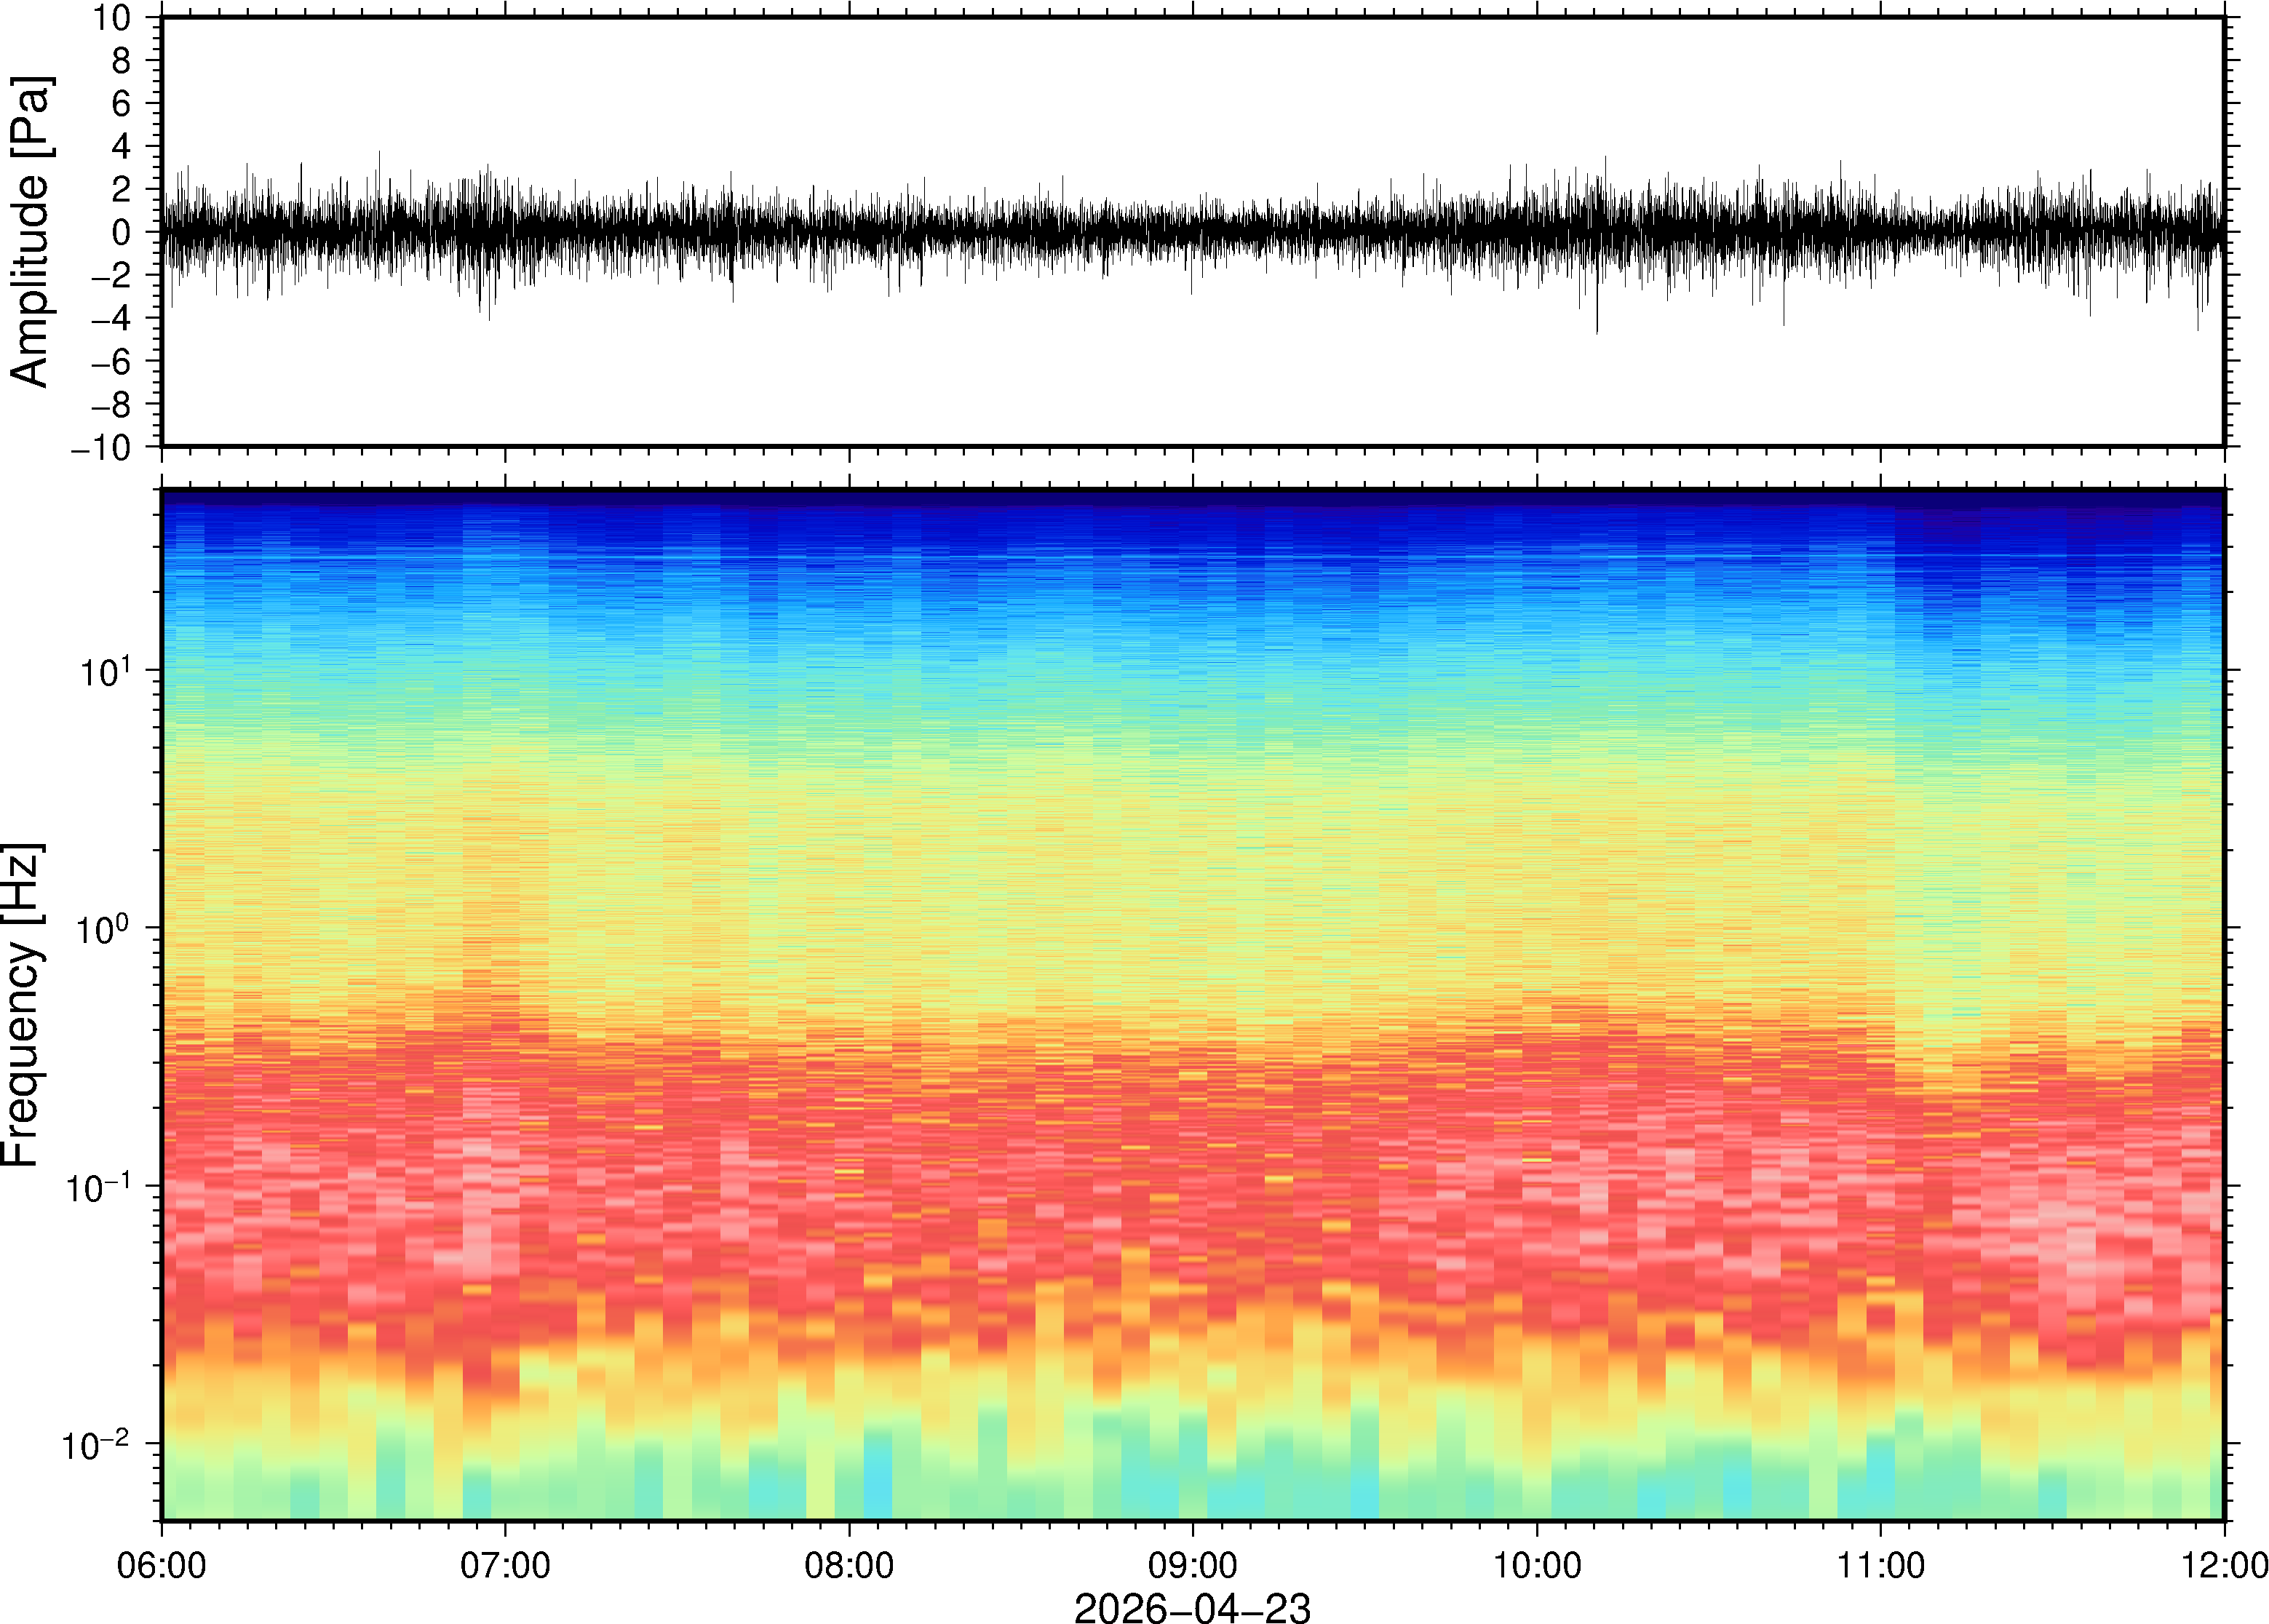Click the 10^-2 frequency tick label
2269x1624 pixels.
pyautogui.click(x=97, y=1445)
